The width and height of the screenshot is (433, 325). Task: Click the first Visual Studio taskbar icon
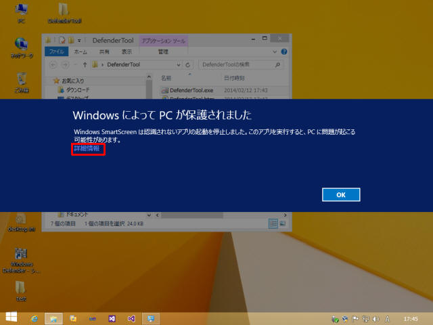112,319
